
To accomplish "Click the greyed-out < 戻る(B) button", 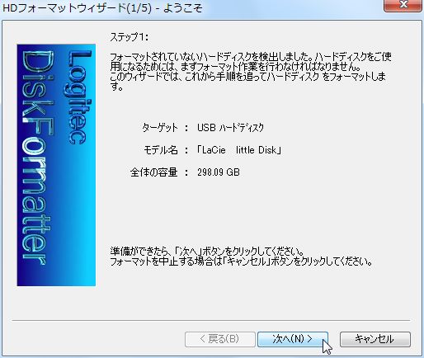I will [220, 339].
